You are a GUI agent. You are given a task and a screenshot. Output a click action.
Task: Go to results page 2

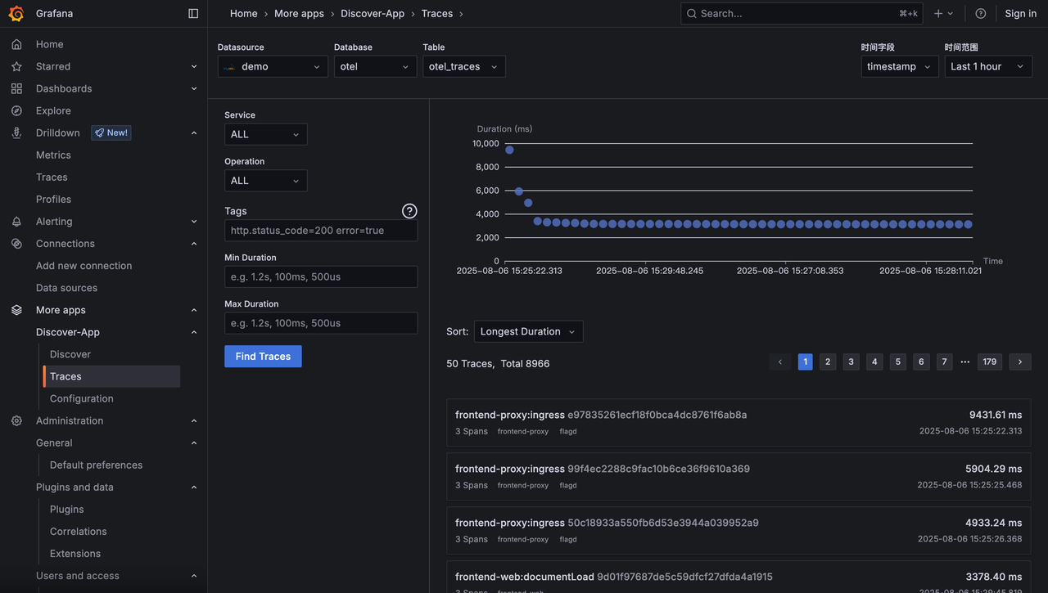[x=828, y=362]
